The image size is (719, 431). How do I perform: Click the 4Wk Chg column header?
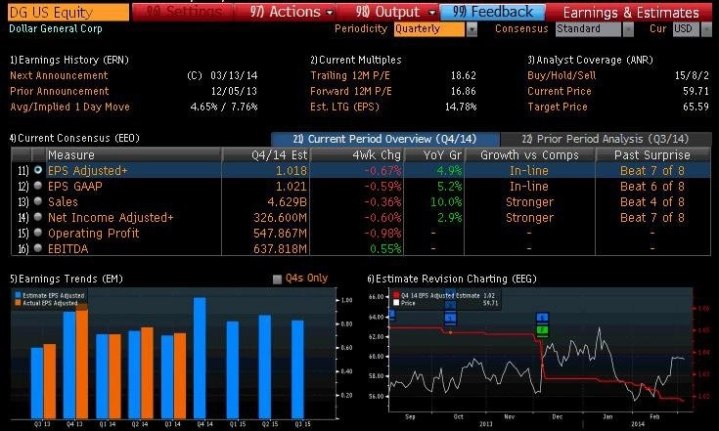tap(358, 154)
